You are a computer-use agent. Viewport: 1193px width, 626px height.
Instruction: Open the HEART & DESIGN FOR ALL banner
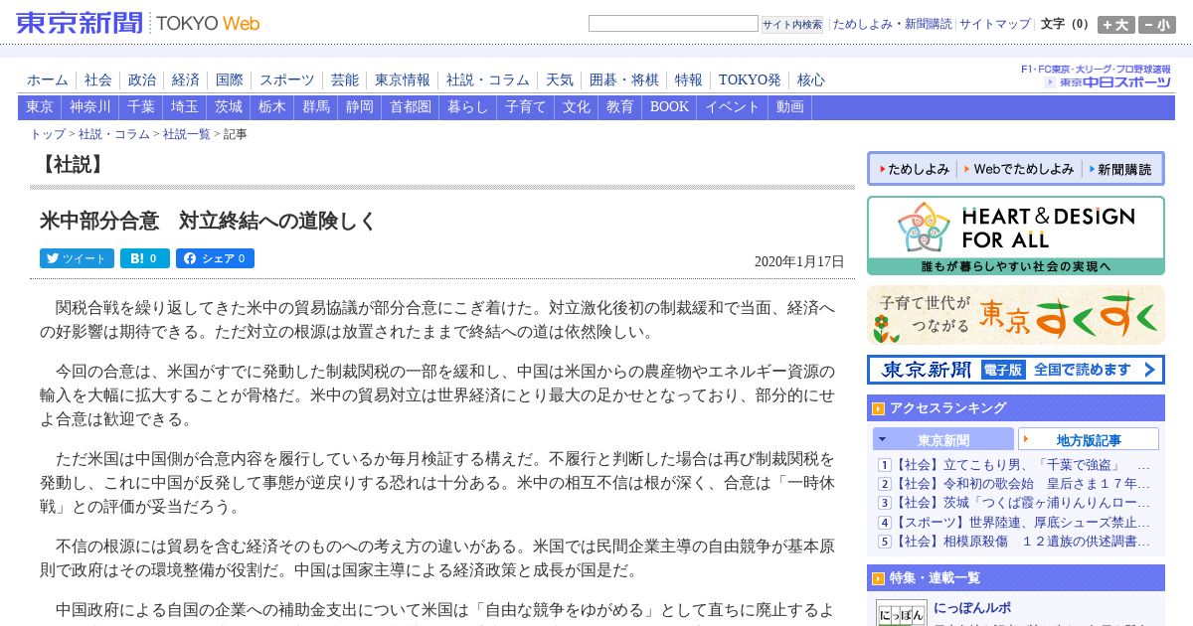[x=1016, y=235]
